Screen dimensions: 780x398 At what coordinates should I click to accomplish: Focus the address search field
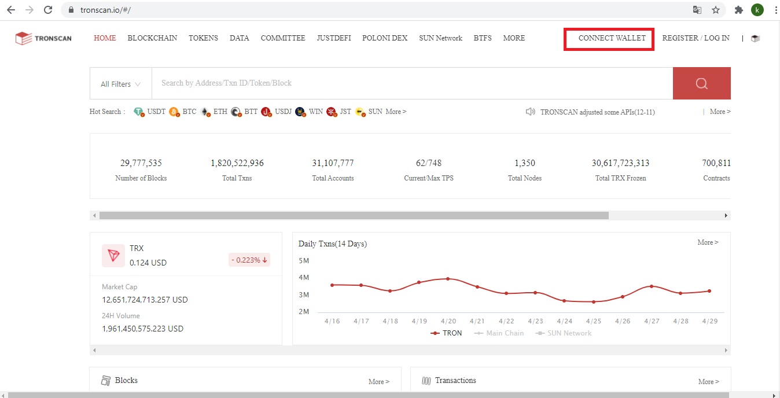click(x=412, y=83)
